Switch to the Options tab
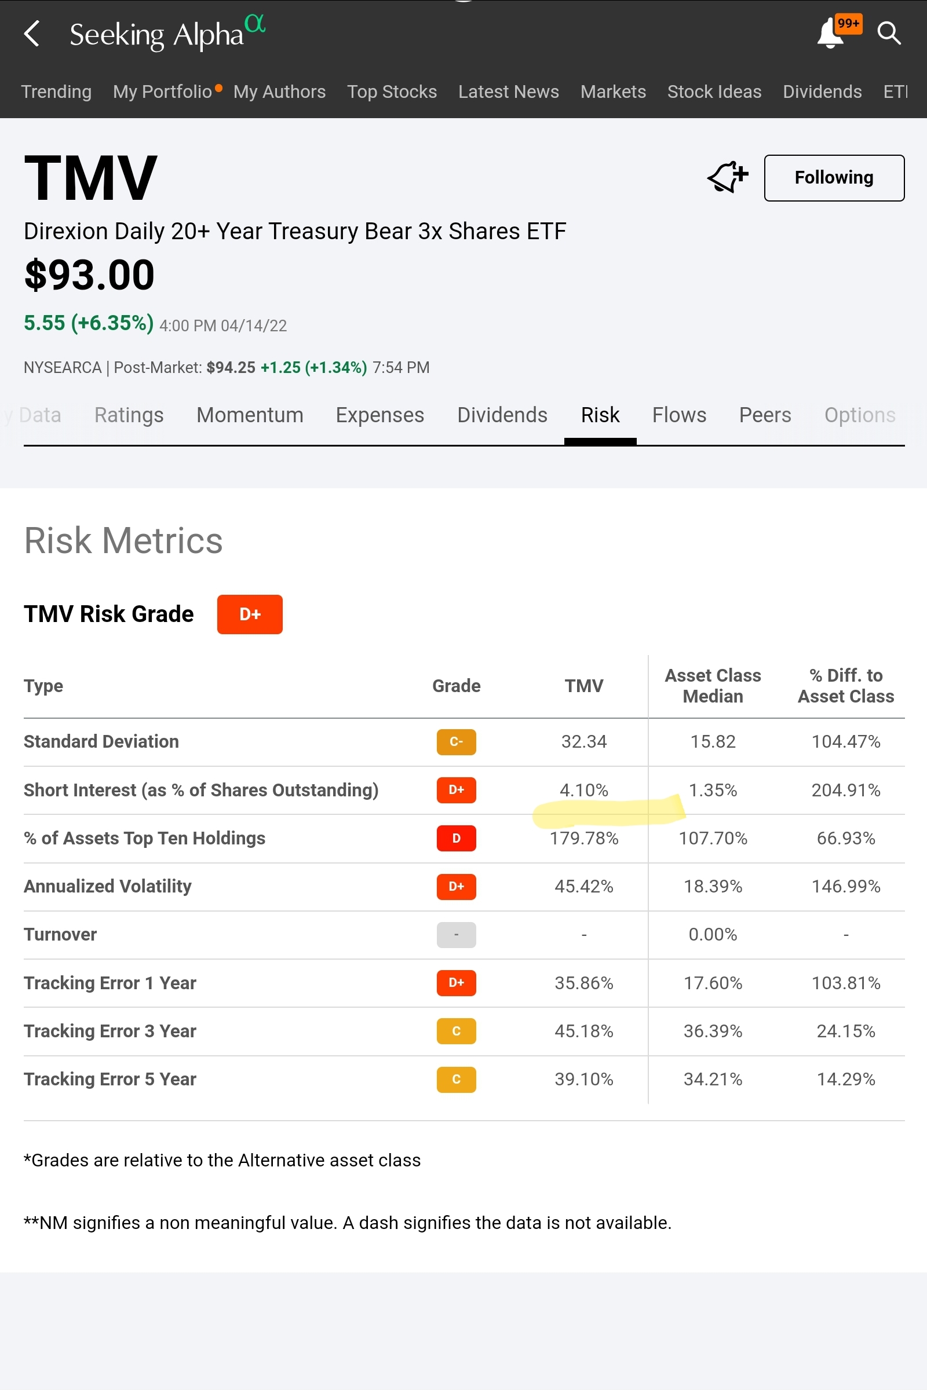The height and width of the screenshot is (1390, 927). coord(860,415)
